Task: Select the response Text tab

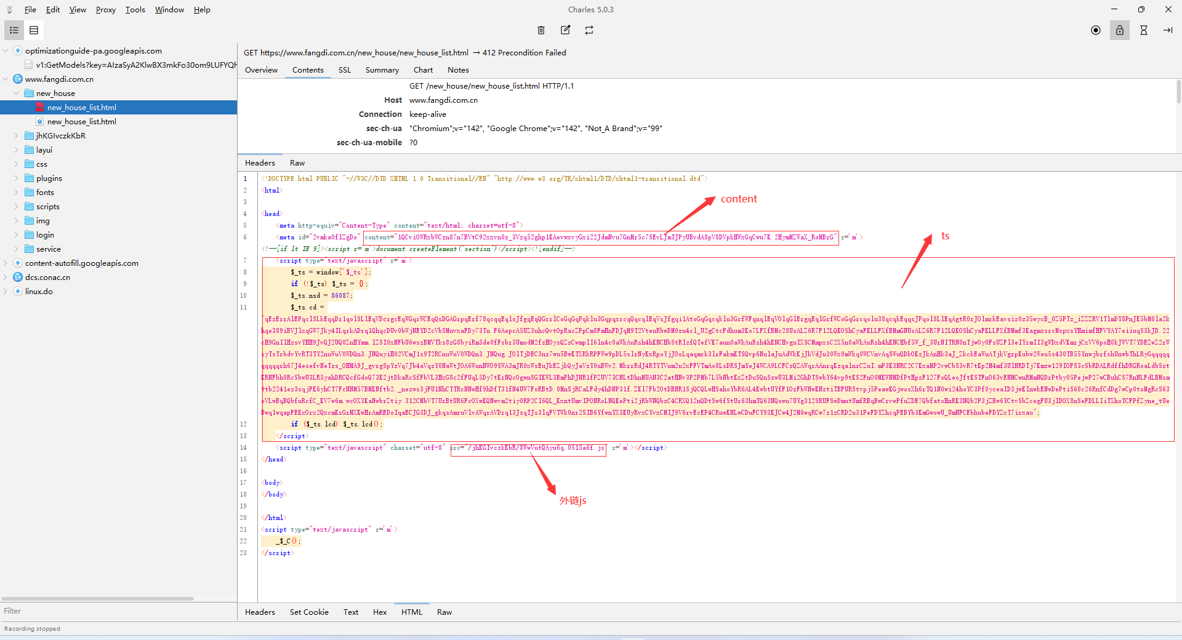Action: pyautogui.click(x=351, y=612)
